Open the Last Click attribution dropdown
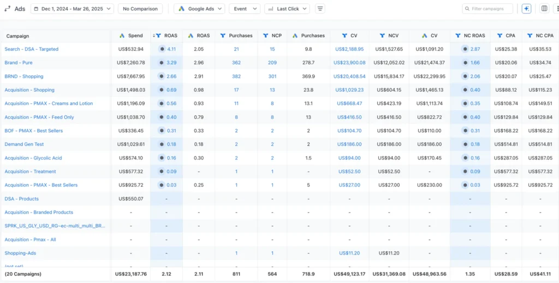The image size is (559, 283). pyautogui.click(x=287, y=9)
